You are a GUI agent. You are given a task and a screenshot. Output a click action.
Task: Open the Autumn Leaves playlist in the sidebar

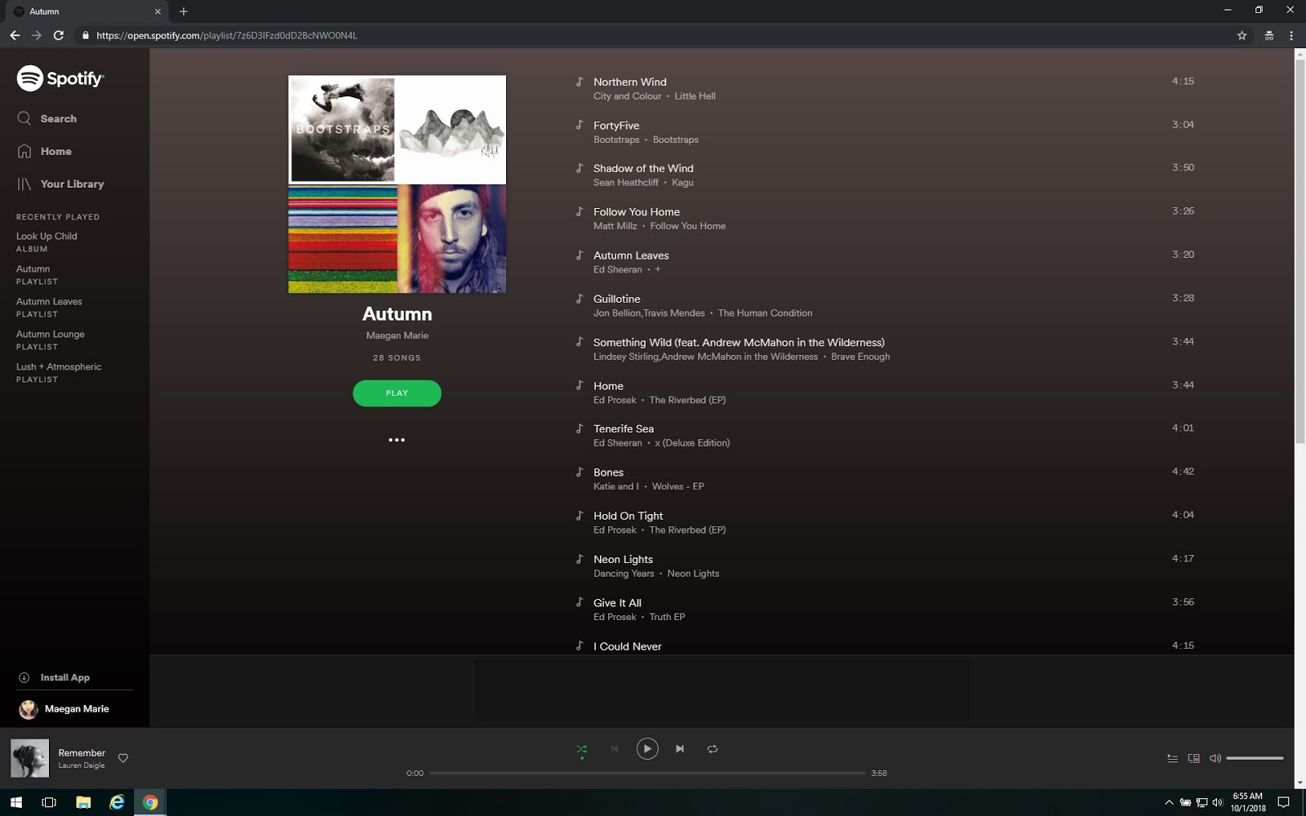(49, 307)
